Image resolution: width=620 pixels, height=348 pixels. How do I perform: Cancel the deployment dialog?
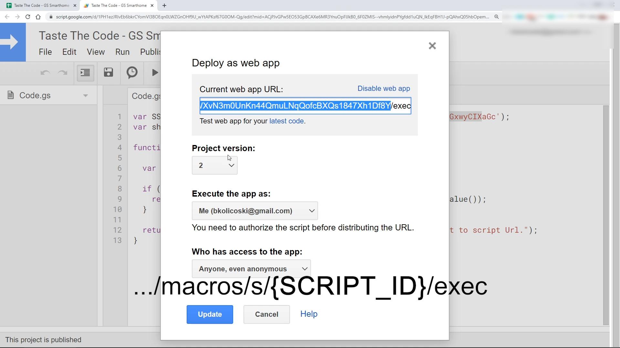tap(266, 314)
